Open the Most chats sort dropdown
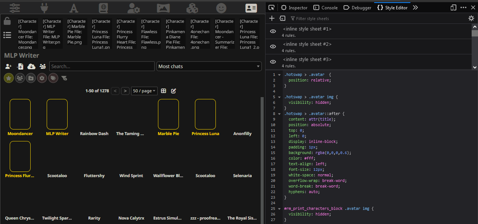The width and height of the screenshot is (478, 224). click(209, 66)
